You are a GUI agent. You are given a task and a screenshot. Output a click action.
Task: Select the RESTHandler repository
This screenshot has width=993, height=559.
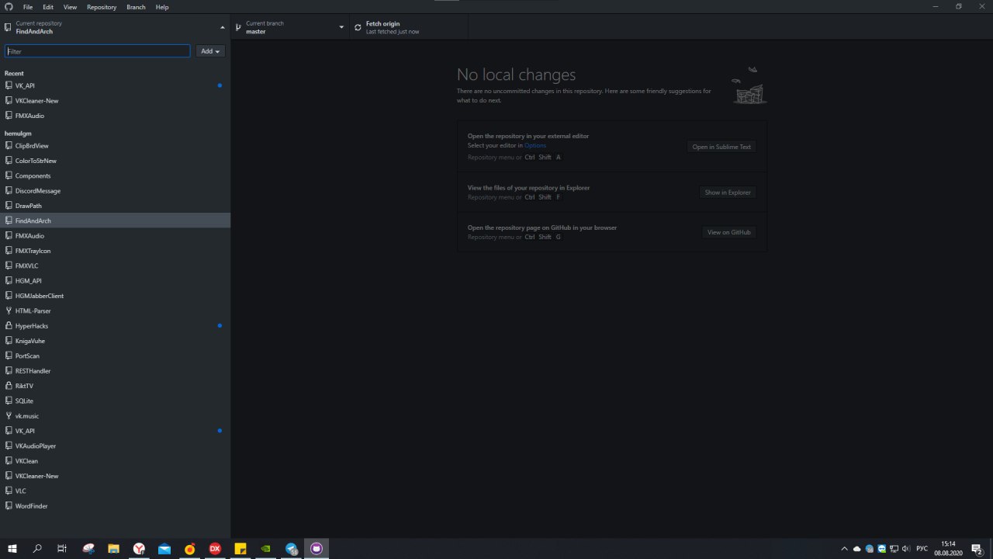coord(115,371)
